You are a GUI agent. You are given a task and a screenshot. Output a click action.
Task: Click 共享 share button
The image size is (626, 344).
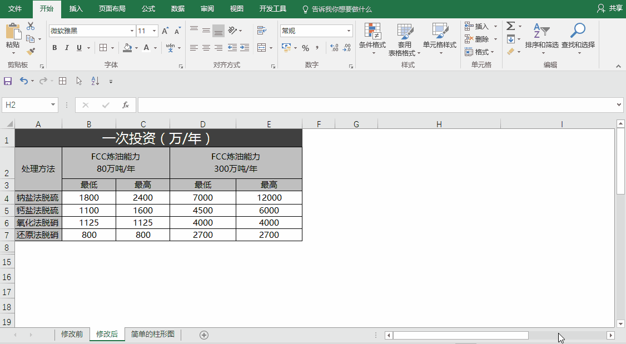(x=610, y=8)
